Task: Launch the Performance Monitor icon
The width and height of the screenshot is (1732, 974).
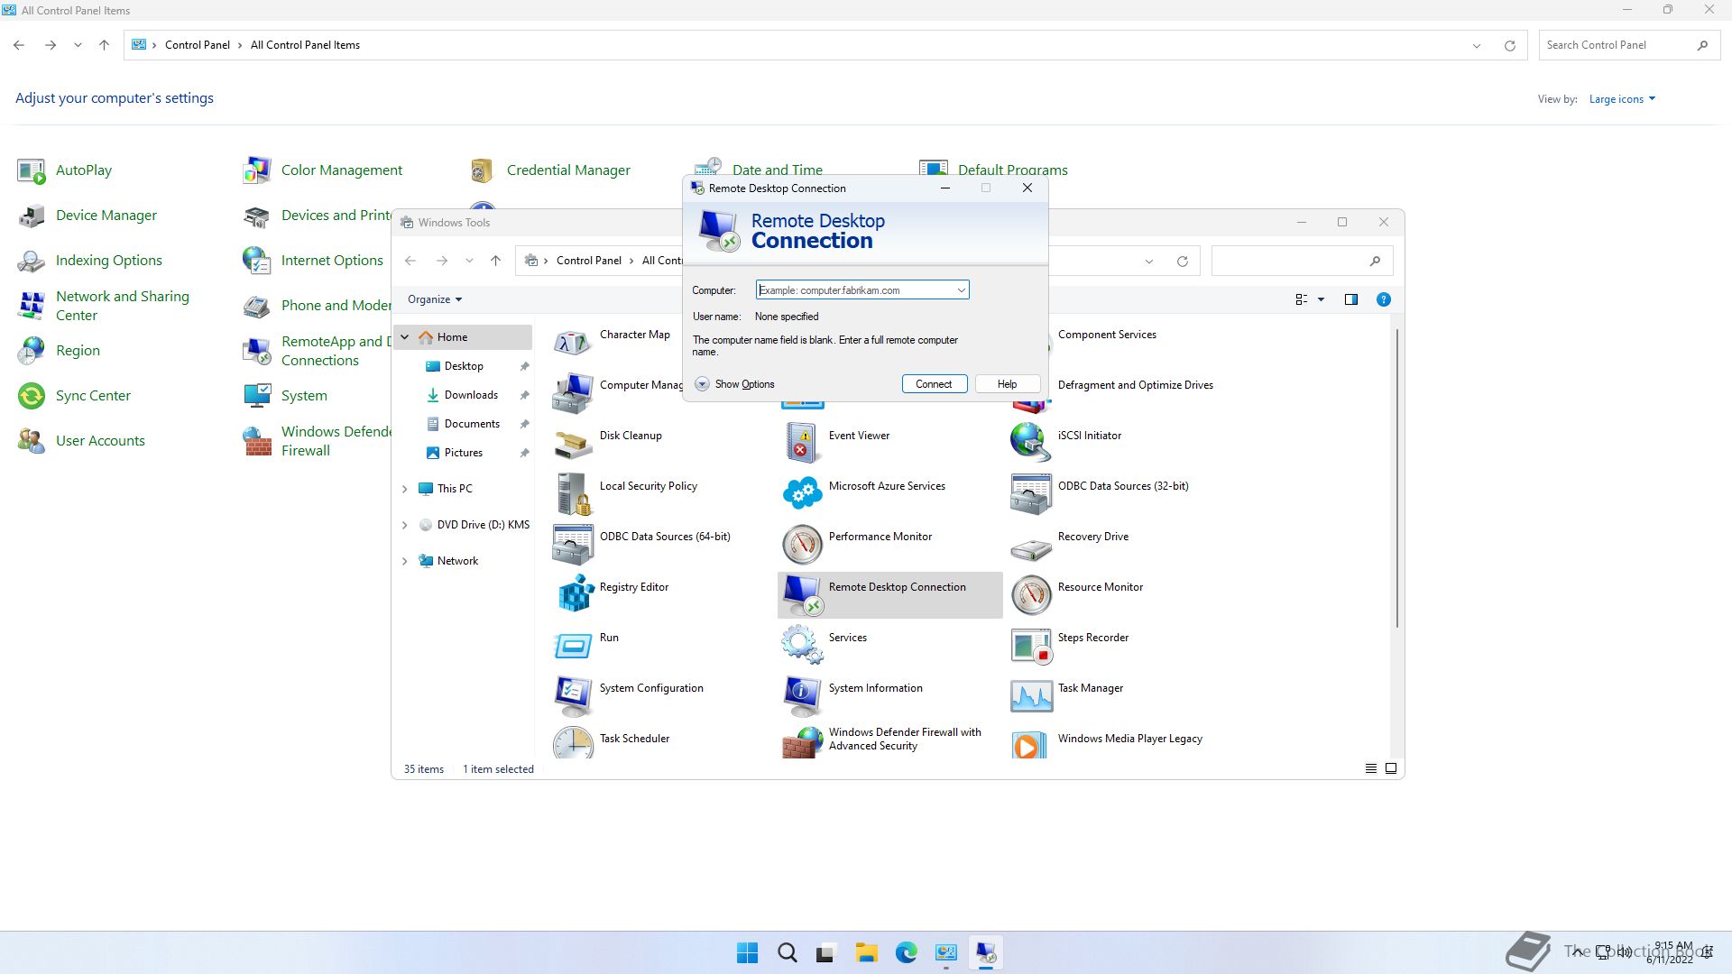Action: click(802, 544)
